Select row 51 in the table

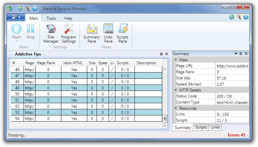coord(86,100)
